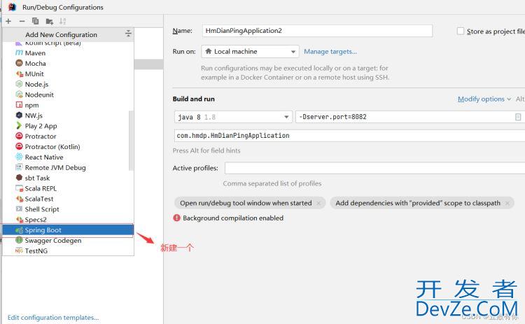Select Maven configuration type
Viewport: 525px width, 324px height.
(x=68, y=53)
